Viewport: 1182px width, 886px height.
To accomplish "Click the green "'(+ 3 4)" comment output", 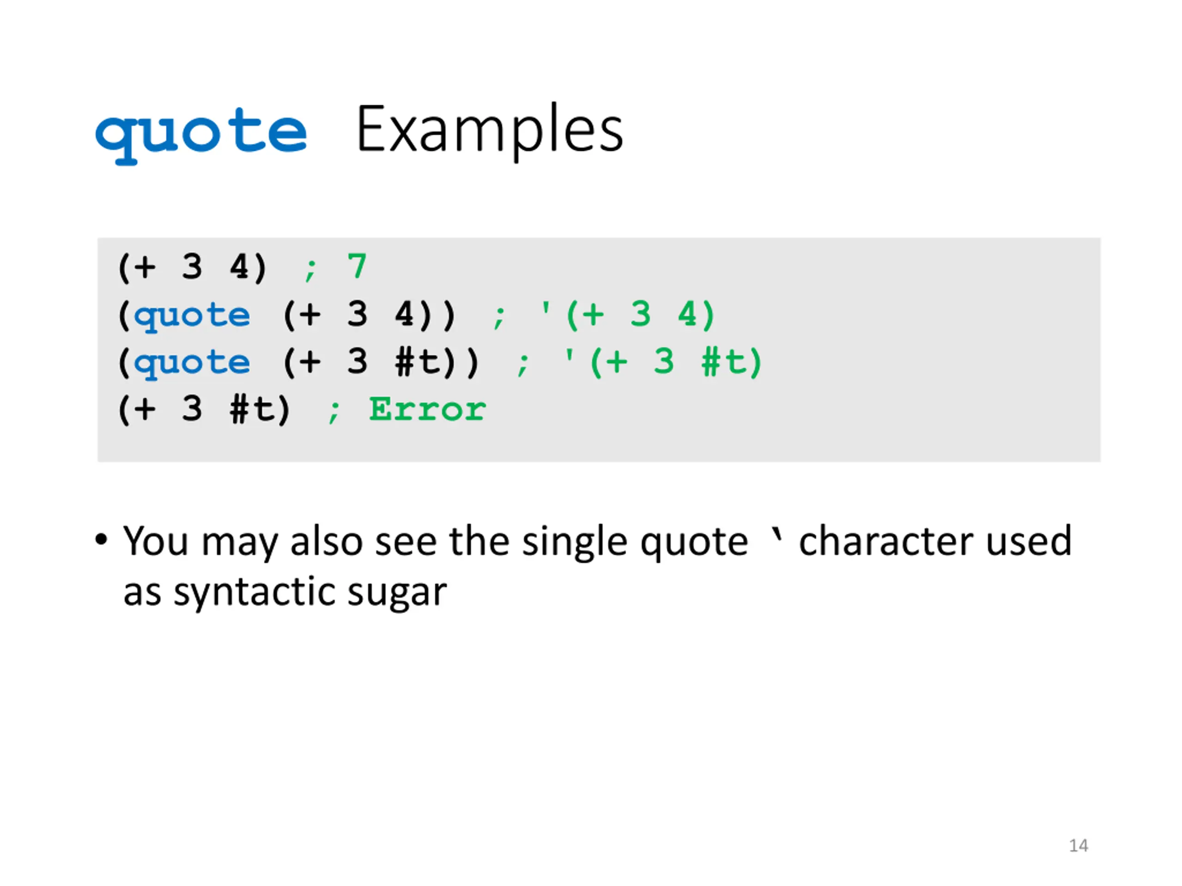I will 627,315.
